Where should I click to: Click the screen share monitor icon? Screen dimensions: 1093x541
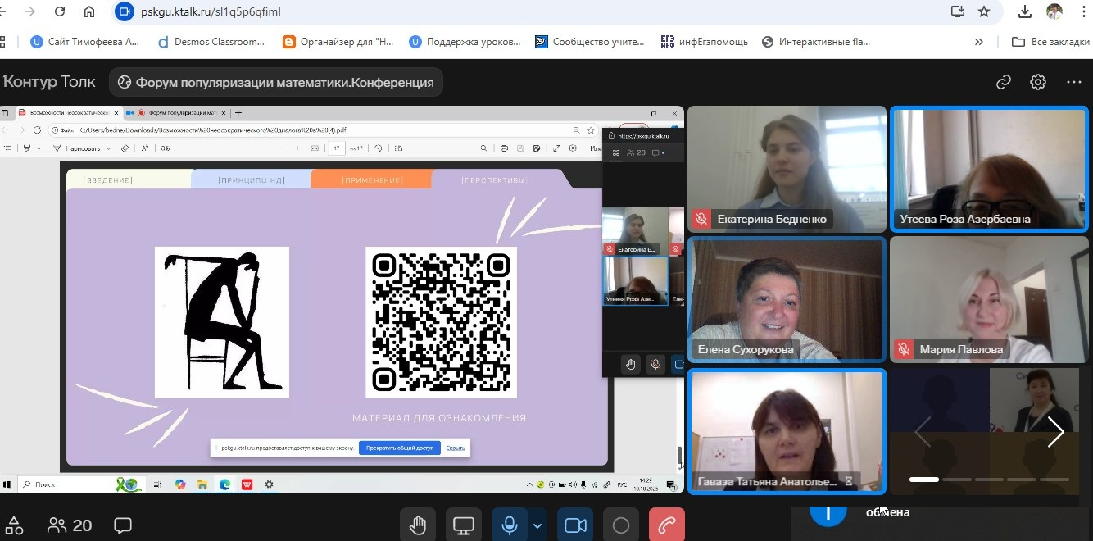(464, 525)
